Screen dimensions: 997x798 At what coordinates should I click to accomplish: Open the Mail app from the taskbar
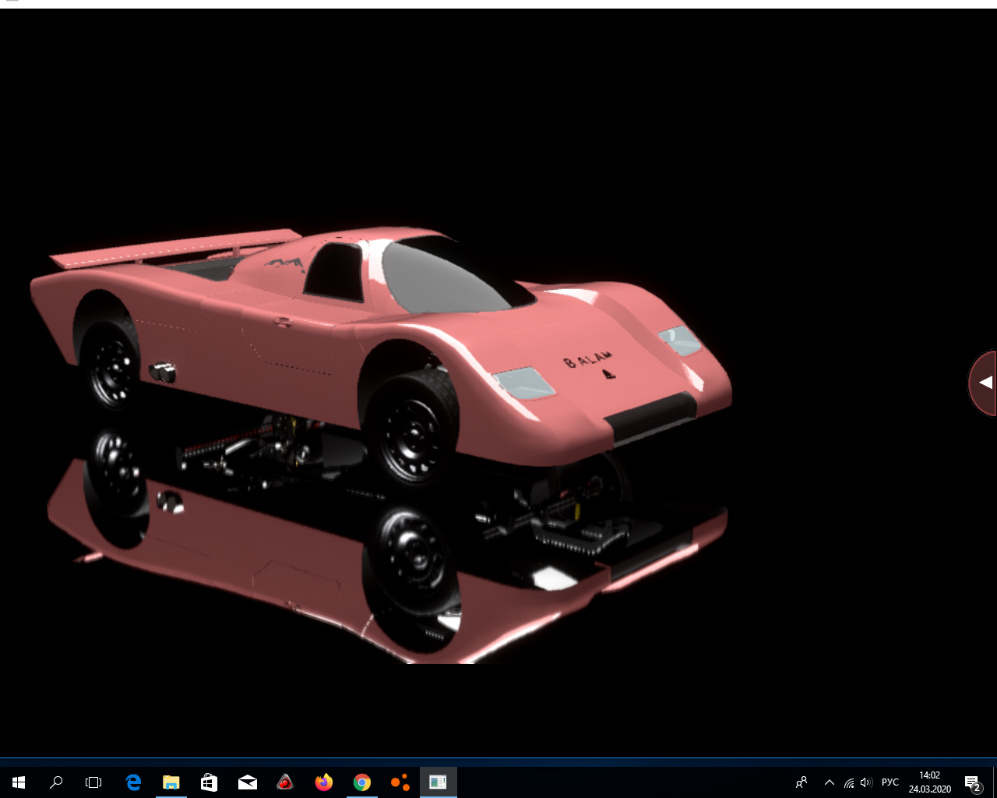click(247, 782)
